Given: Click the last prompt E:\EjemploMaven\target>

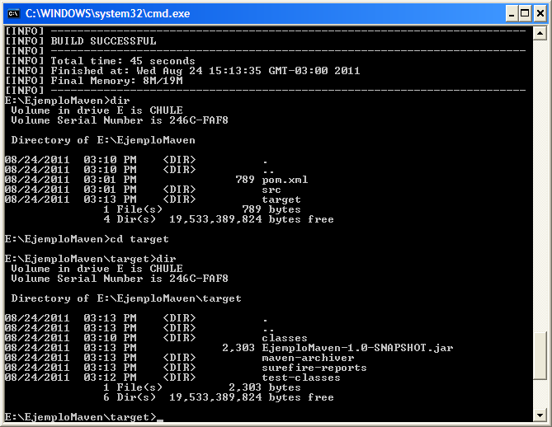Looking at the screenshot, I should pyautogui.click(x=80, y=417).
